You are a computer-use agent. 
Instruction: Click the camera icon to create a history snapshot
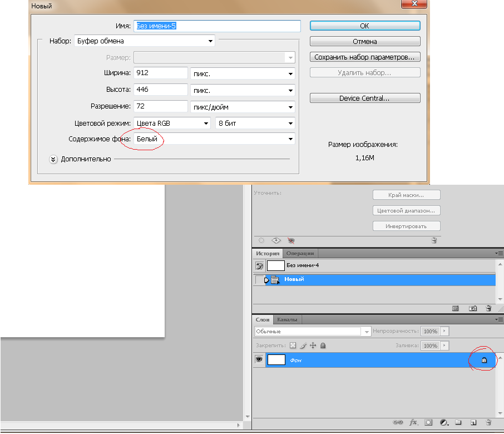coord(472,308)
